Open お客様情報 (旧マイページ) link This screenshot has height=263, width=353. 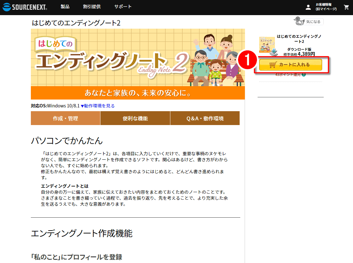pyautogui.click(x=326, y=7)
